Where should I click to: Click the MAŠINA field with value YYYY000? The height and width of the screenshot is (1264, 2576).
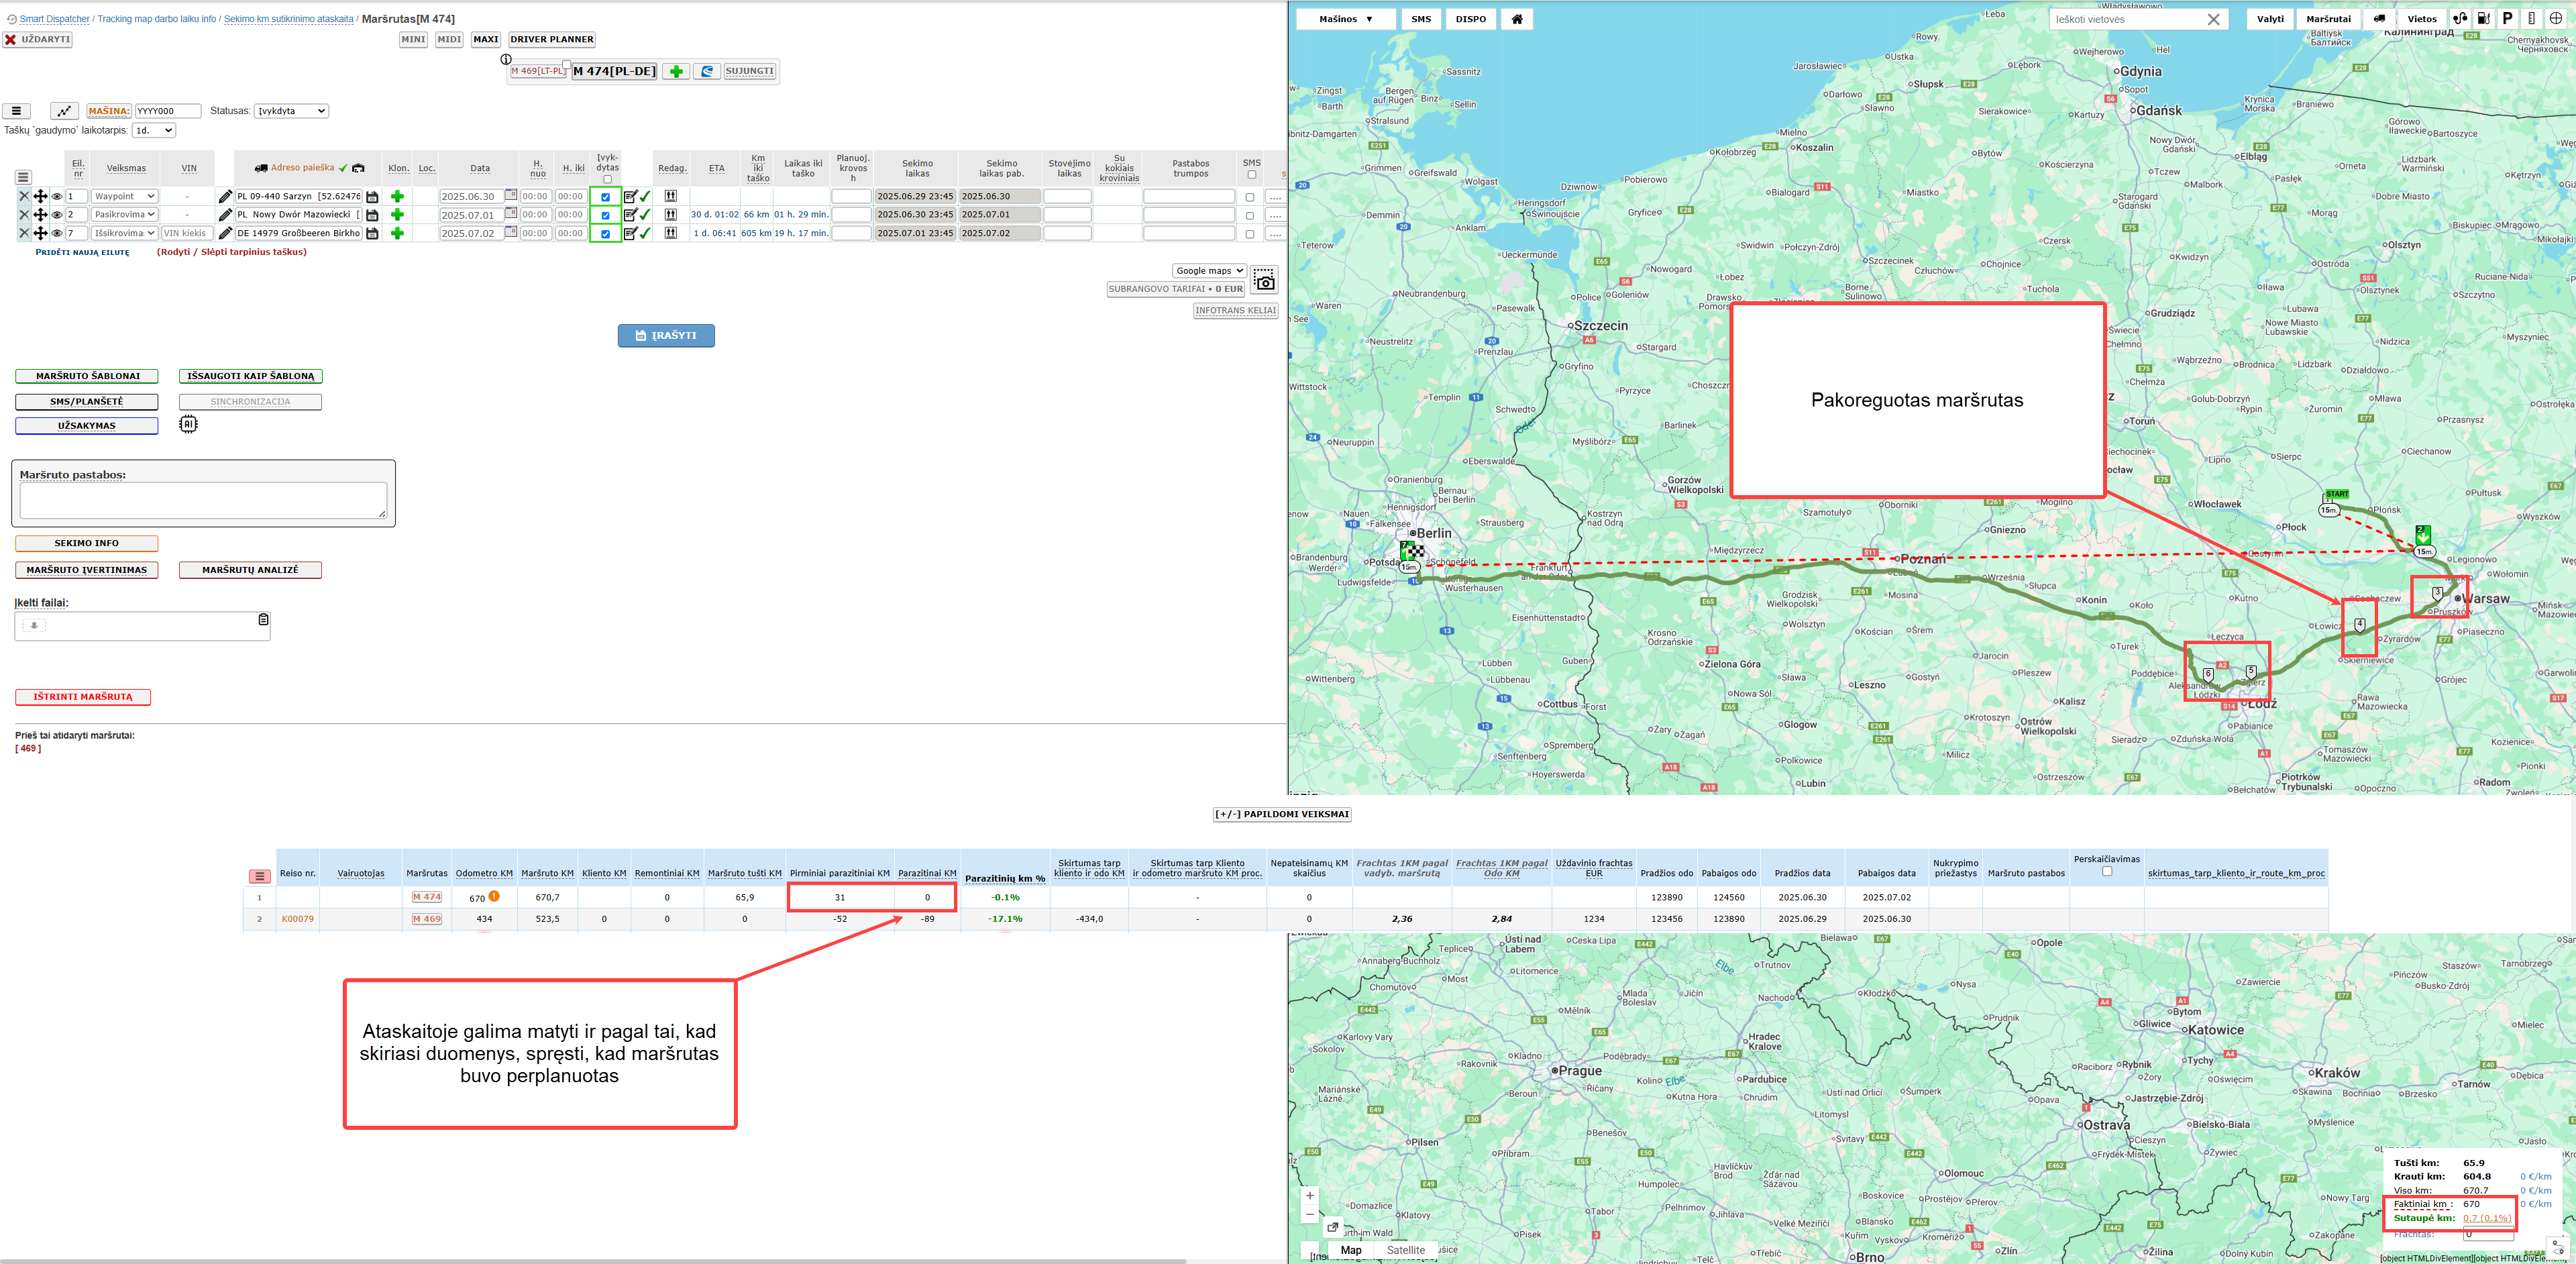tap(168, 111)
